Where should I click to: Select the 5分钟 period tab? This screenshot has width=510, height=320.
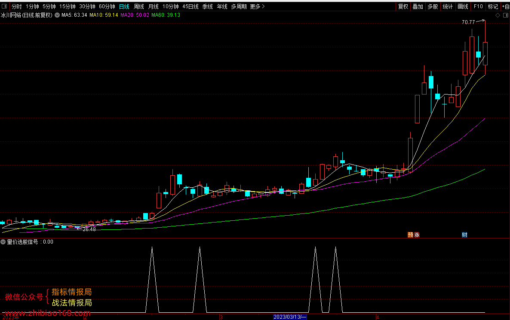coord(49,6)
